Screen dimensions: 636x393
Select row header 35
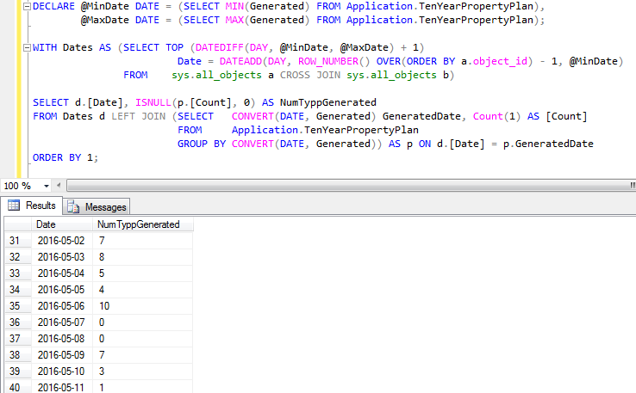[x=18, y=306]
